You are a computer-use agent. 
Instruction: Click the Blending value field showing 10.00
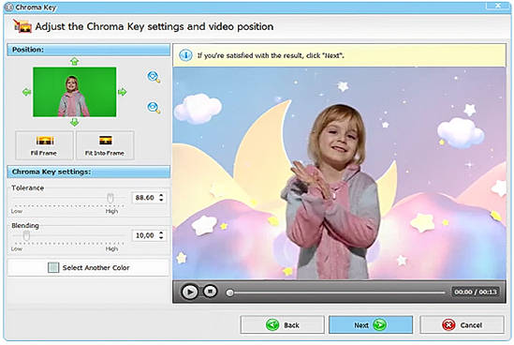[x=144, y=235]
